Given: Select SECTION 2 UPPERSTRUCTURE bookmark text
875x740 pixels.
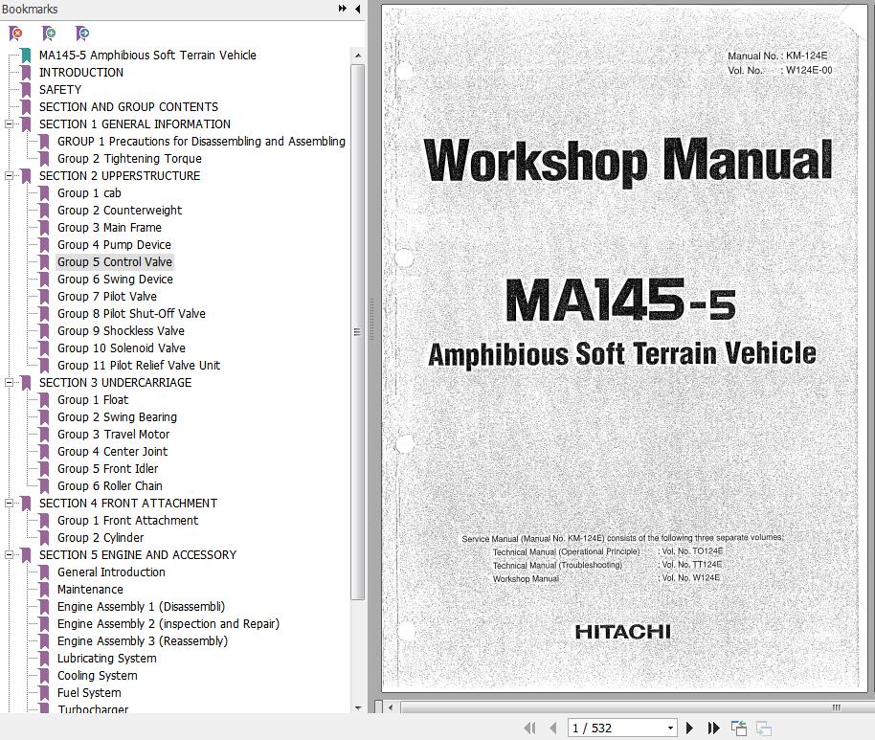Looking at the screenshot, I should [120, 176].
